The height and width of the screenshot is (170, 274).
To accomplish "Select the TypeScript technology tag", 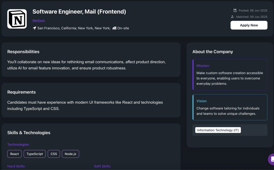I will 35,154.
